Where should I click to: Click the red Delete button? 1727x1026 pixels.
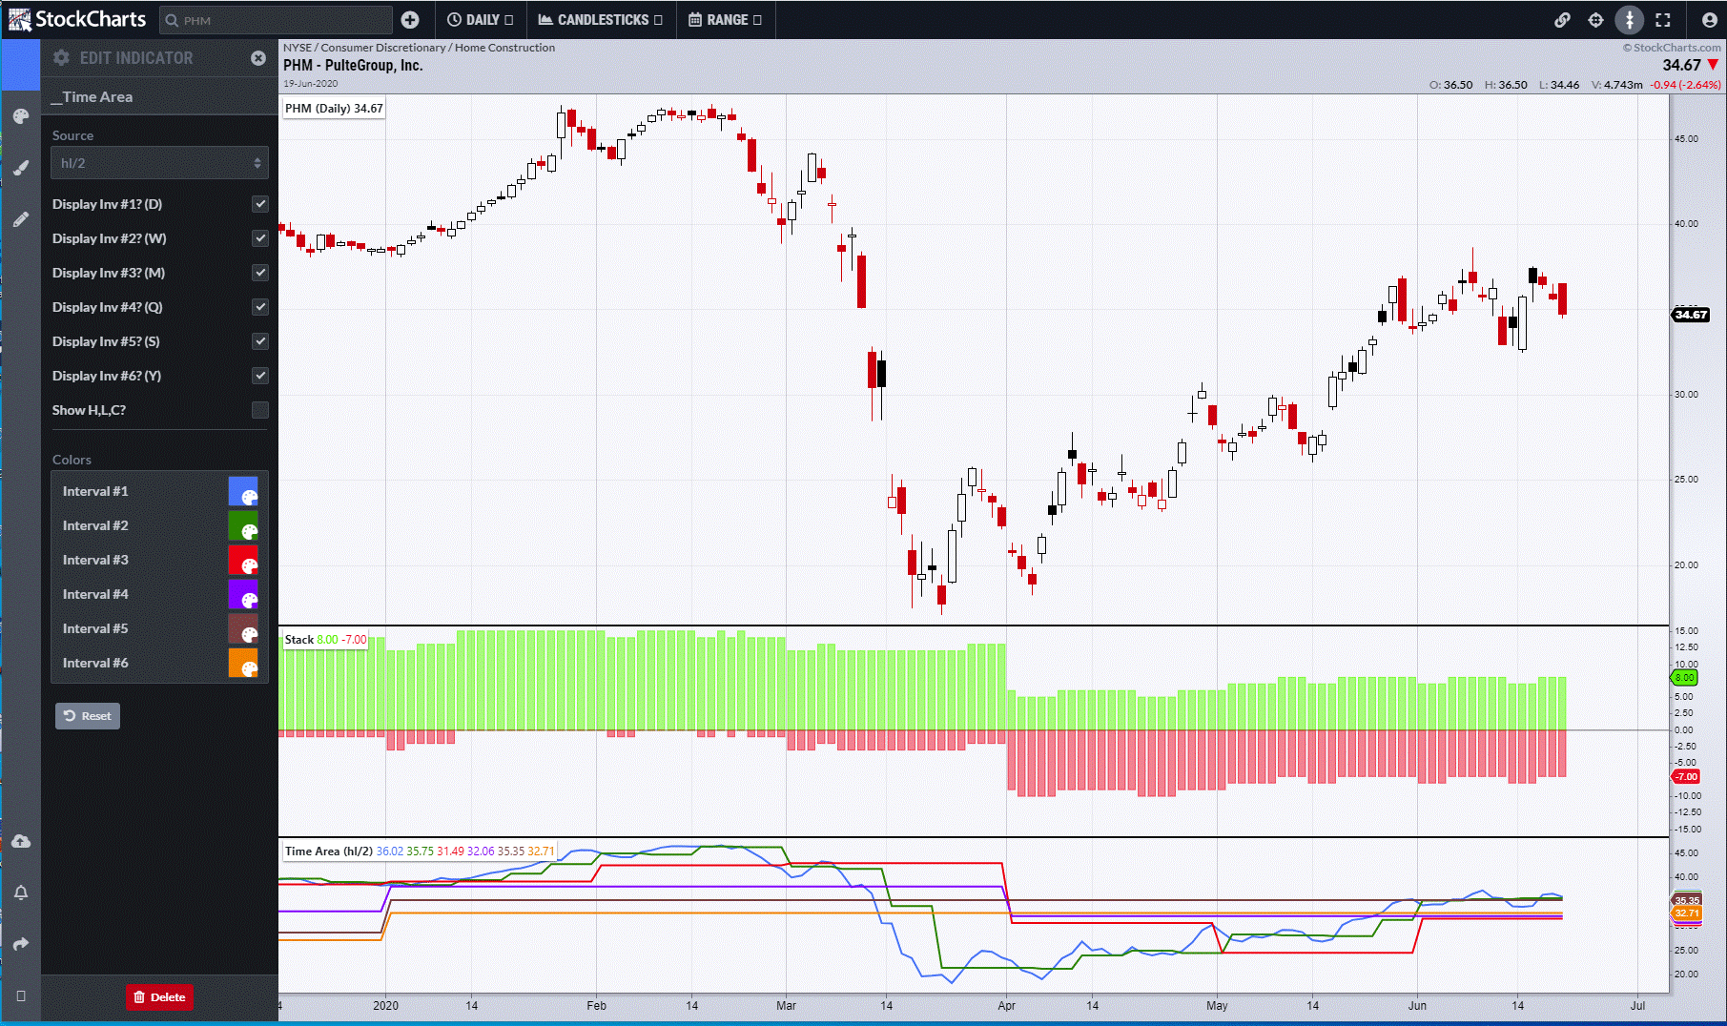pyautogui.click(x=159, y=996)
